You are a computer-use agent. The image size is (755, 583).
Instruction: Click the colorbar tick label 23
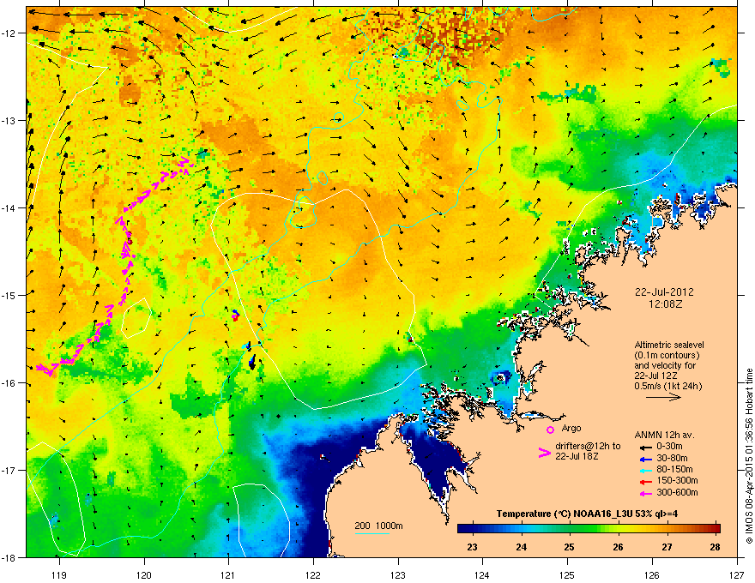473,547
